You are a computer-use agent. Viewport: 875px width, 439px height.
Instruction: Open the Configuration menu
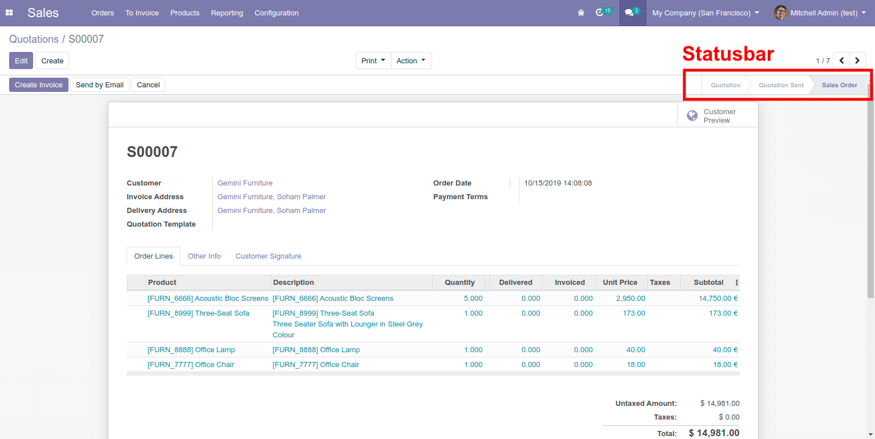[276, 13]
